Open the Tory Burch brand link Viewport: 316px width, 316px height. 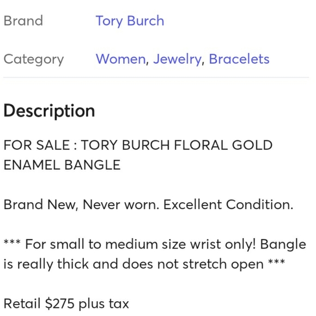tap(130, 21)
